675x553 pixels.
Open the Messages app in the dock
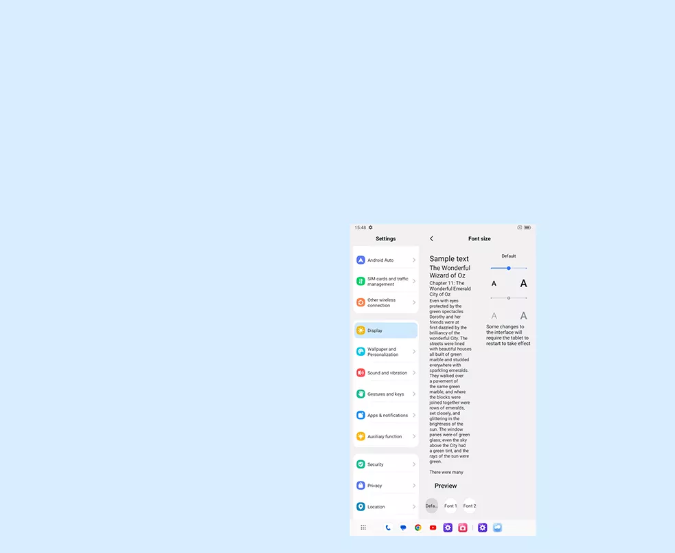pyautogui.click(x=403, y=528)
